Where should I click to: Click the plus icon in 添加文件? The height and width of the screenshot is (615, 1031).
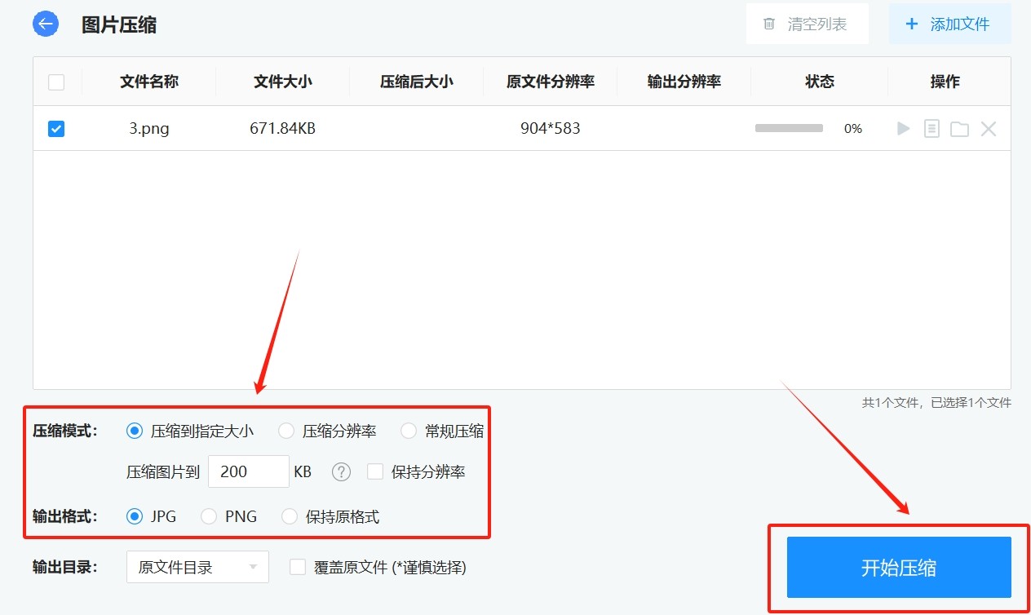(912, 24)
